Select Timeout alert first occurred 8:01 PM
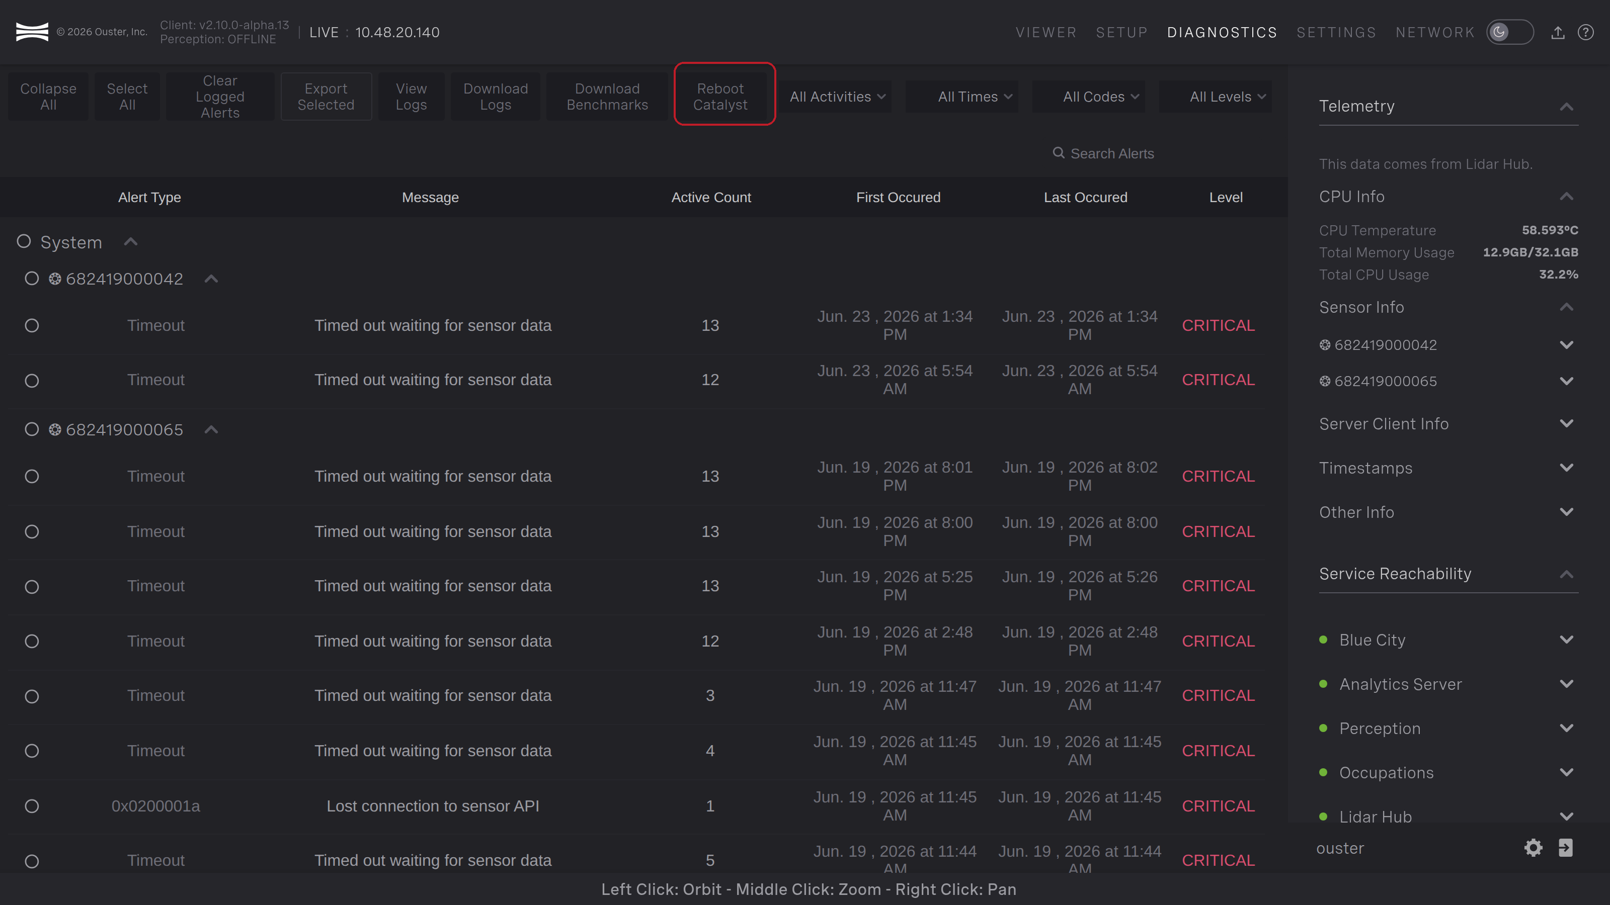 (x=32, y=477)
